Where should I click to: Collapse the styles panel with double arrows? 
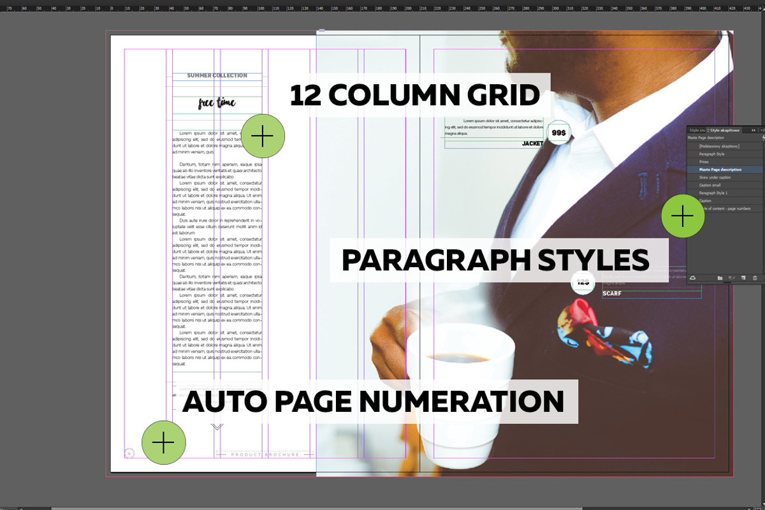(754, 130)
